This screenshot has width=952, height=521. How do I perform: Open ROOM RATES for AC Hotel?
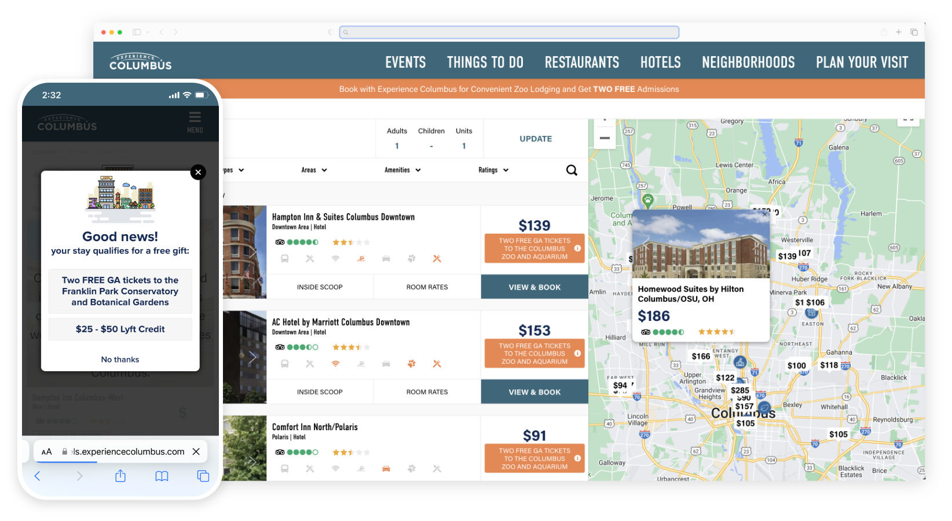[x=427, y=392]
